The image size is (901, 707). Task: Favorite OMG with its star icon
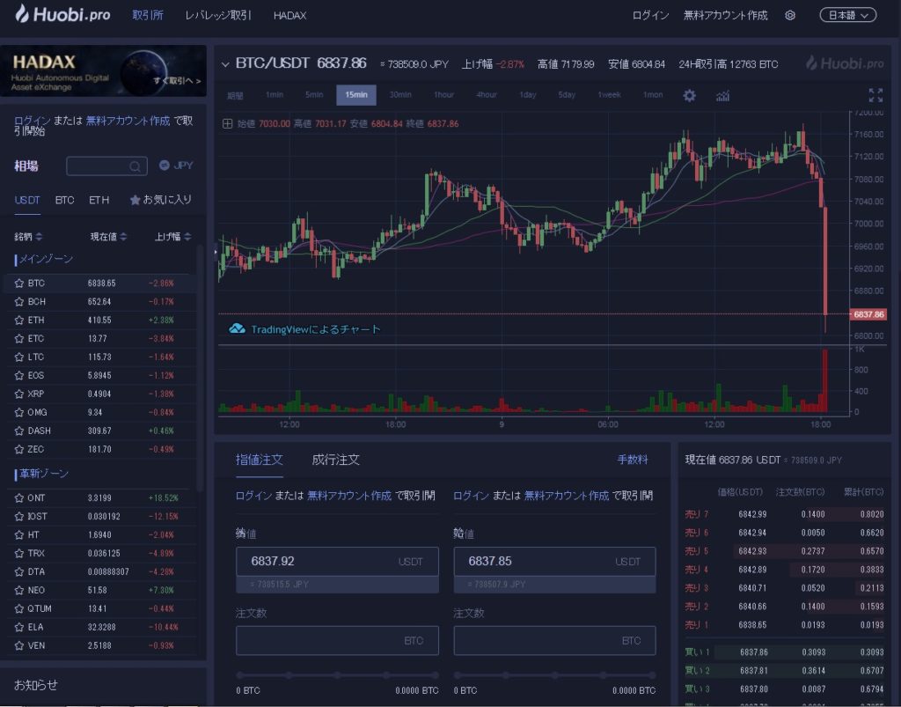click(19, 412)
